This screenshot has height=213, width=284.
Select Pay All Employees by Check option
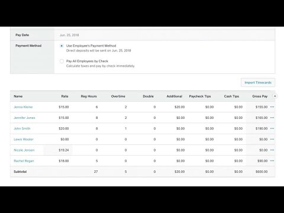[62, 61]
